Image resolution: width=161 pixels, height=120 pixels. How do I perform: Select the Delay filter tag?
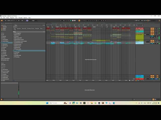pyautogui.click(x=15, y=28)
